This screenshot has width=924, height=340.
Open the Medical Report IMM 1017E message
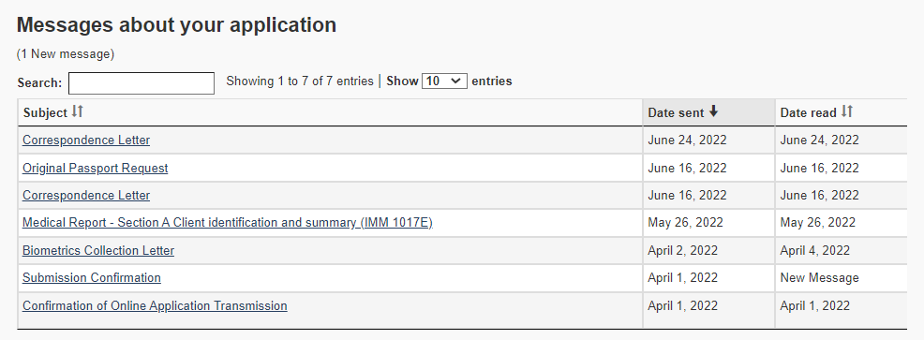(228, 223)
